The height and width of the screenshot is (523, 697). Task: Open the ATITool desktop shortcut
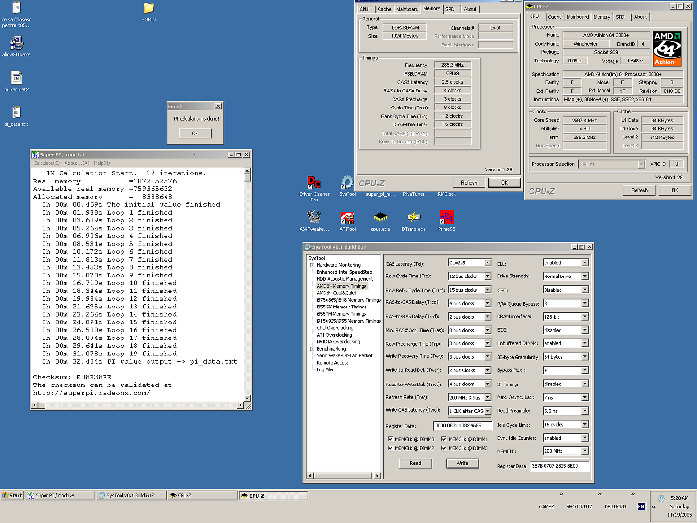(347, 217)
